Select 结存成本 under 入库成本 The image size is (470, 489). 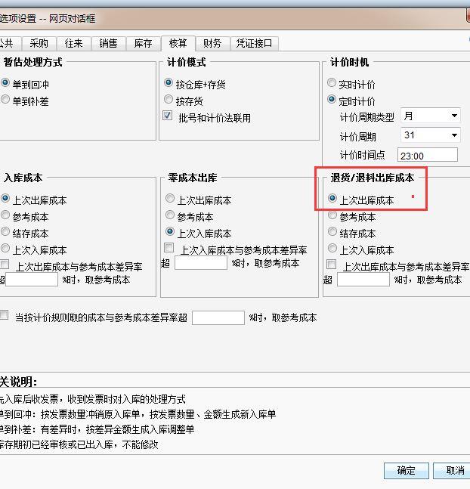[x=5, y=231]
